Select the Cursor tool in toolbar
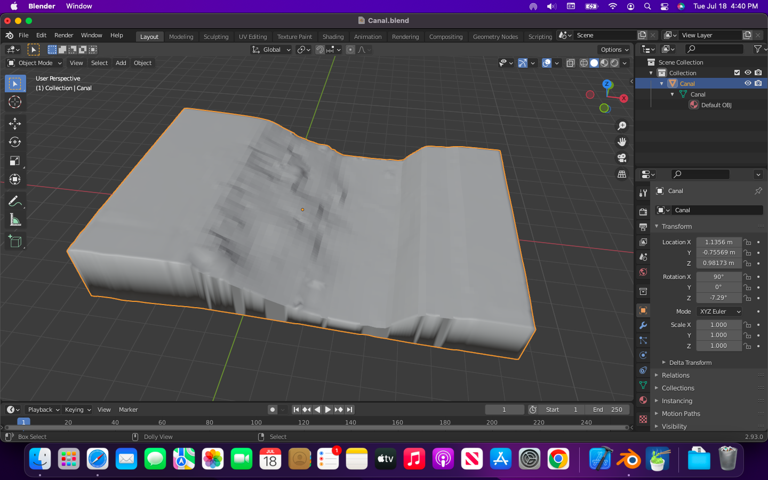Viewport: 768px width, 480px height. click(15, 102)
